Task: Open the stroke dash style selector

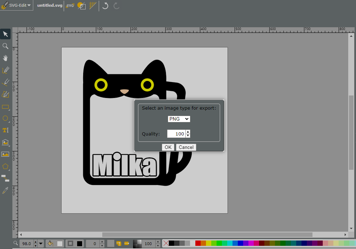Action: click(x=110, y=244)
